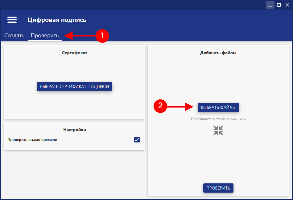The width and height of the screenshot is (293, 200).
Task: Click the "Цифровая подпись" title
Action: pos(57,20)
